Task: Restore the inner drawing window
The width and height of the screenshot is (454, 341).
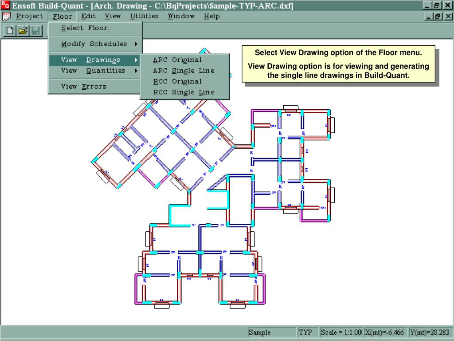Action: [438, 16]
